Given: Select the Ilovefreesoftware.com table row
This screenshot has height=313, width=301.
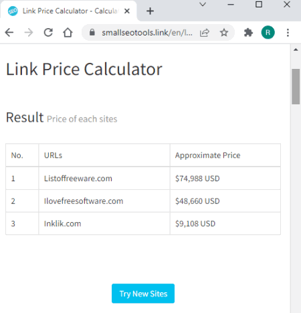Looking at the screenshot, I should click(x=143, y=201).
